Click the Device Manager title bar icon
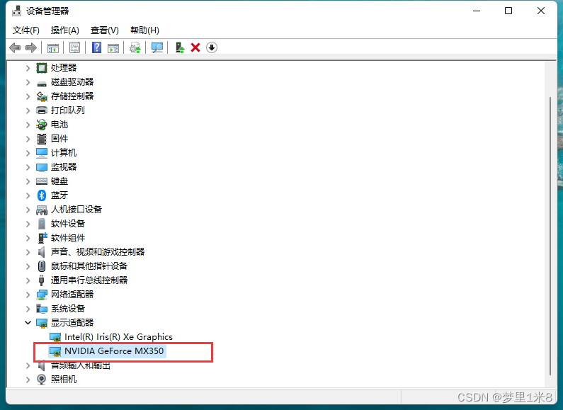The image size is (563, 410). click(x=16, y=11)
